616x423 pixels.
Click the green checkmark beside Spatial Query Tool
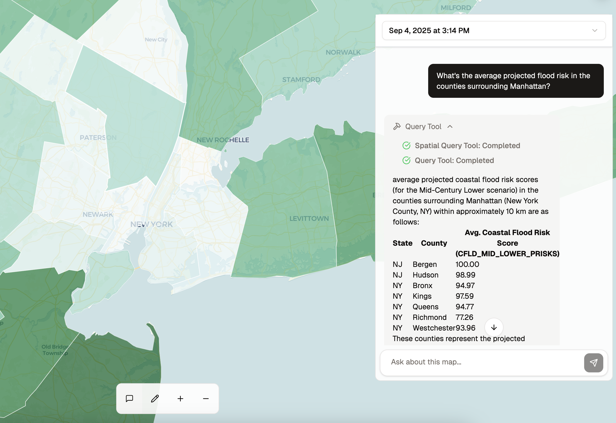tap(406, 146)
